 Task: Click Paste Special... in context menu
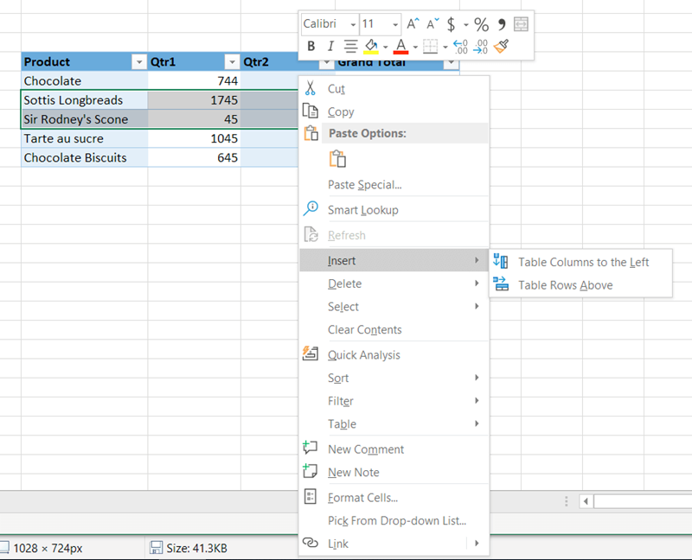(x=364, y=185)
